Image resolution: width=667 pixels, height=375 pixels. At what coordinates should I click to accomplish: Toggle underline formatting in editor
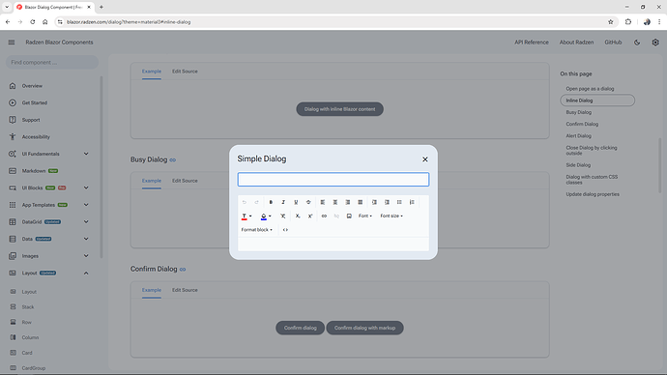296,202
